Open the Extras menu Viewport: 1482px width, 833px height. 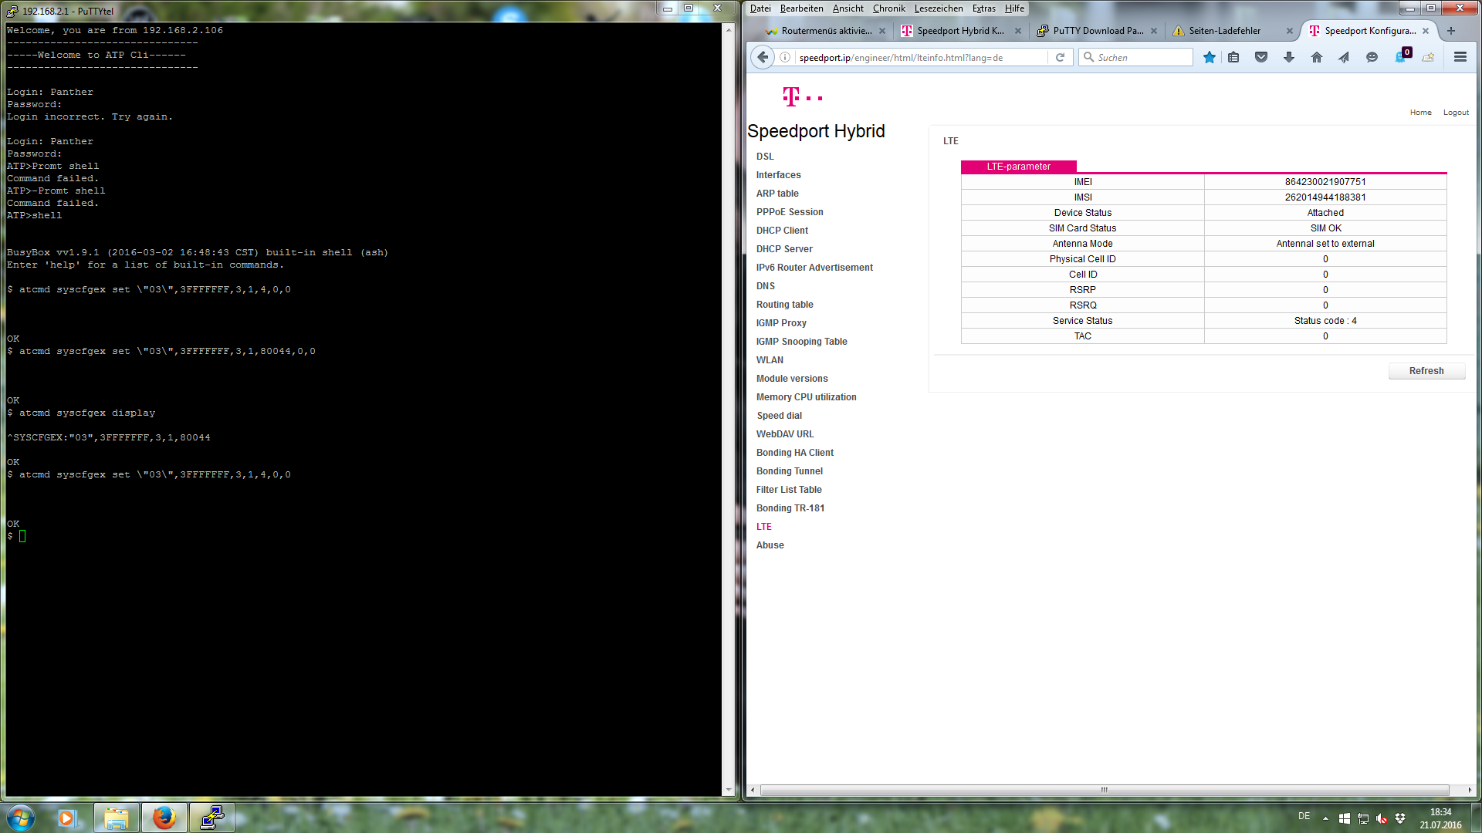(x=983, y=8)
